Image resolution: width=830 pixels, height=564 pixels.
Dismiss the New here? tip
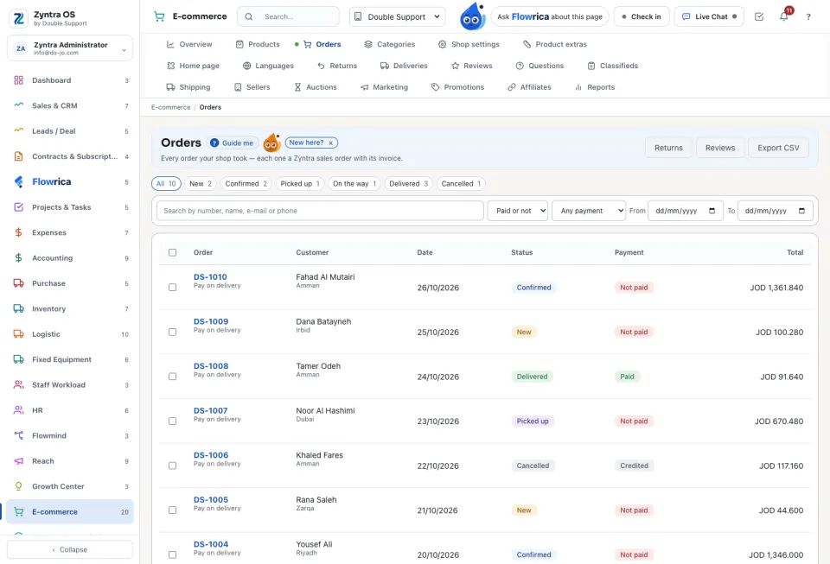tap(331, 143)
